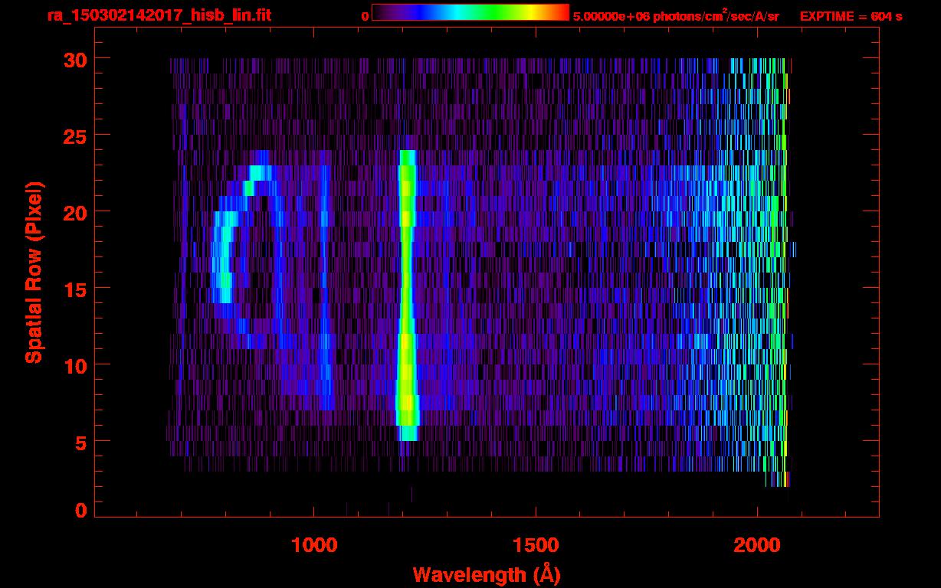The image size is (941, 588).
Task: Click the Spatial Row (Pixel) axis title
Action: tap(34, 272)
